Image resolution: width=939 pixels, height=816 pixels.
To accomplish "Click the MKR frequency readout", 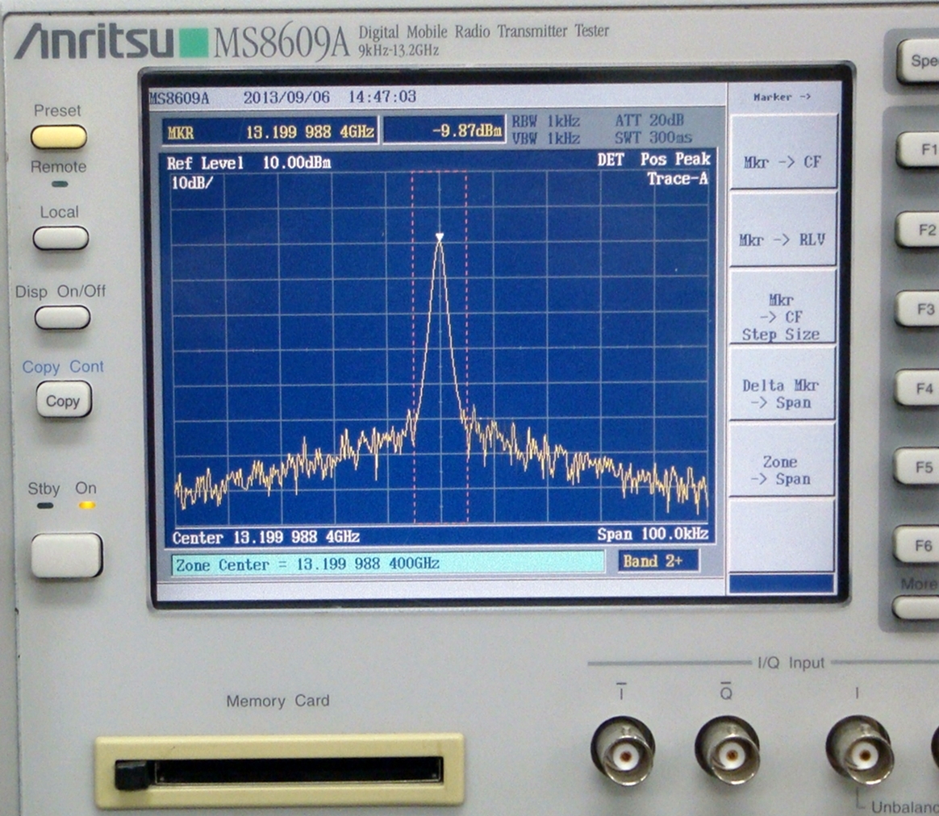I will (270, 131).
